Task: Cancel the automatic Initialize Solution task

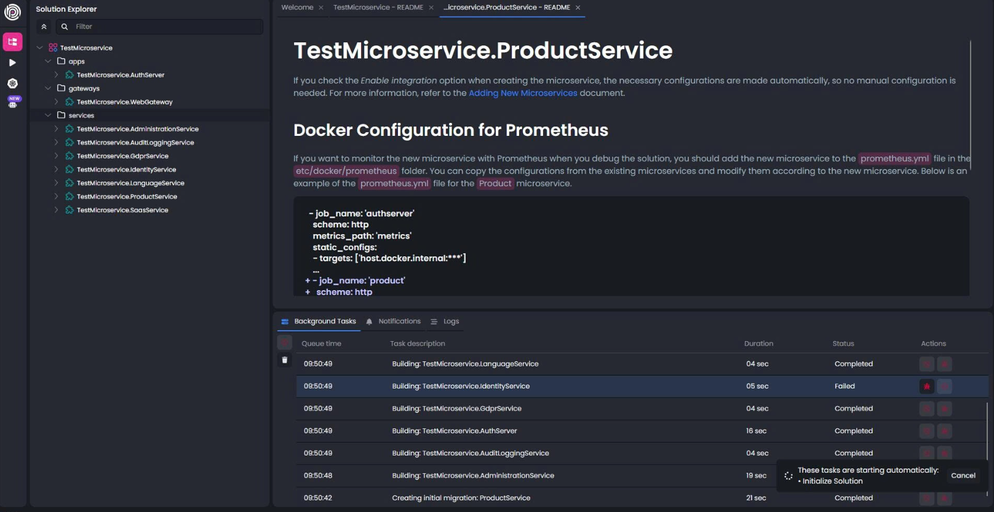Action: pyautogui.click(x=963, y=476)
